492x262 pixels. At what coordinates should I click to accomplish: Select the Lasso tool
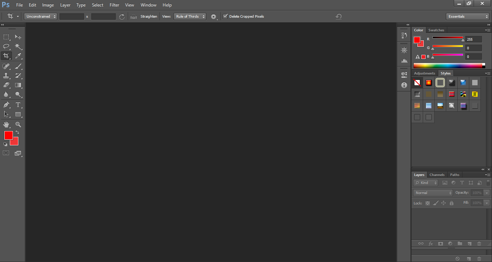pyautogui.click(x=6, y=46)
